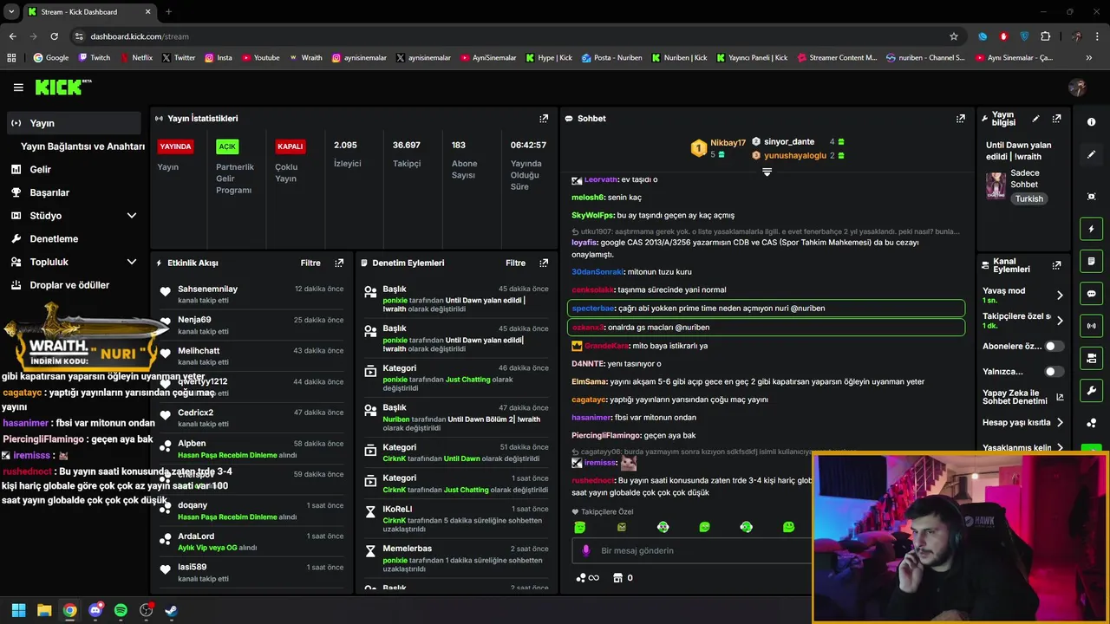This screenshot has height=624, width=1110.
Task: Click the pencil icon in right sidebar
Action: click(1091, 154)
